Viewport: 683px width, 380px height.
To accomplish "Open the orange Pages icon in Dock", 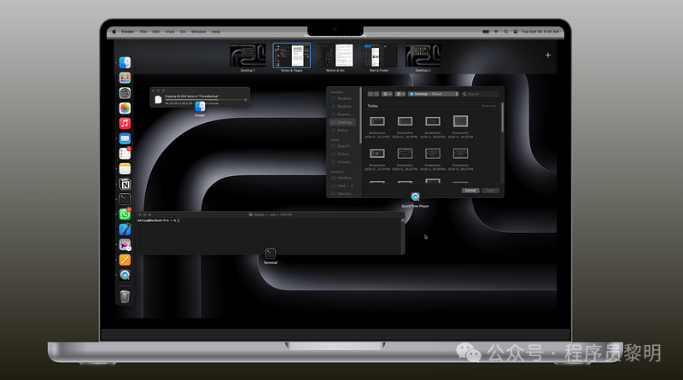I will 125,260.
